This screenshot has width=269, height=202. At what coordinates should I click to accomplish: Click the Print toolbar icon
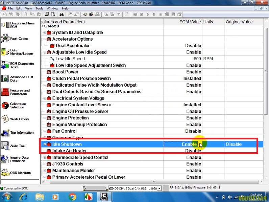(47, 15)
